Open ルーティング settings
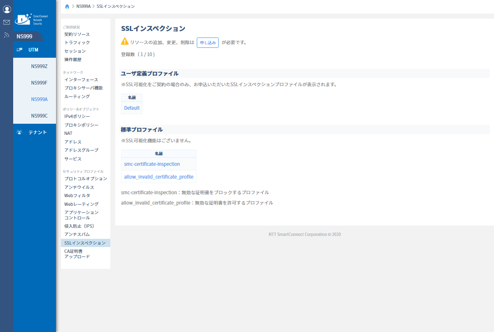Viewport: 494px width, 332px height. pos(77,97)
